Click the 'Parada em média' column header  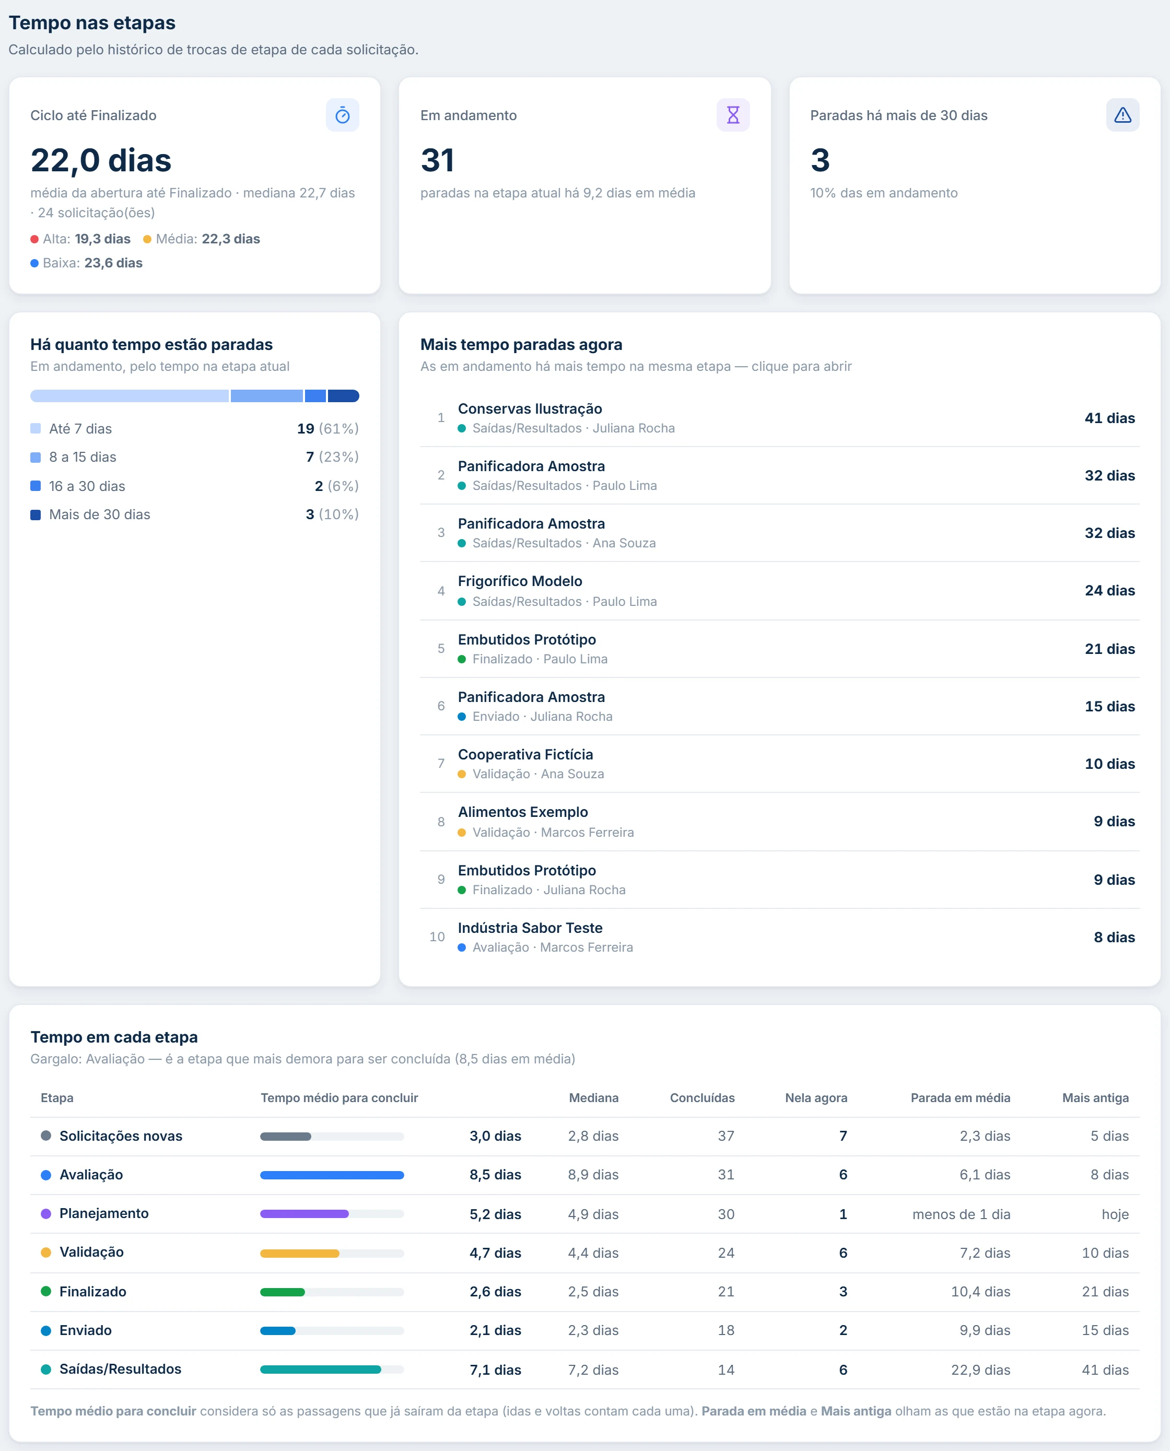(960, 1097)
